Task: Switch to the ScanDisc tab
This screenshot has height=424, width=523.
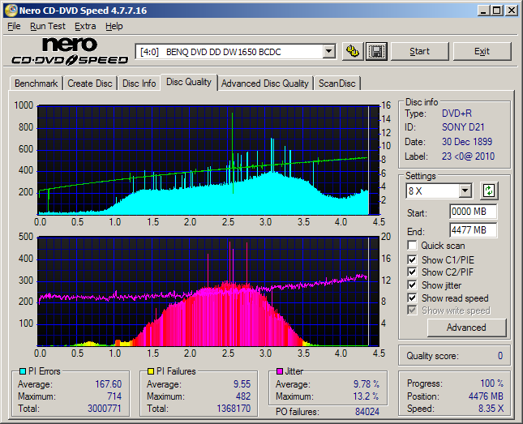Action: point(337,84)
